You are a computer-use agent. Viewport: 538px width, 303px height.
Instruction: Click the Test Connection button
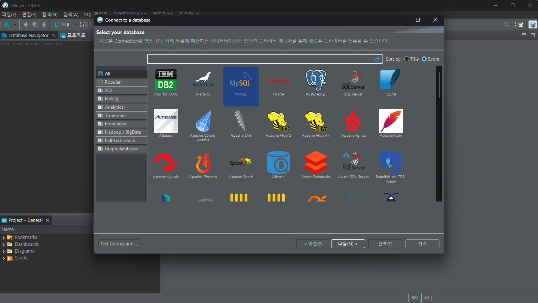coord(119,244)
